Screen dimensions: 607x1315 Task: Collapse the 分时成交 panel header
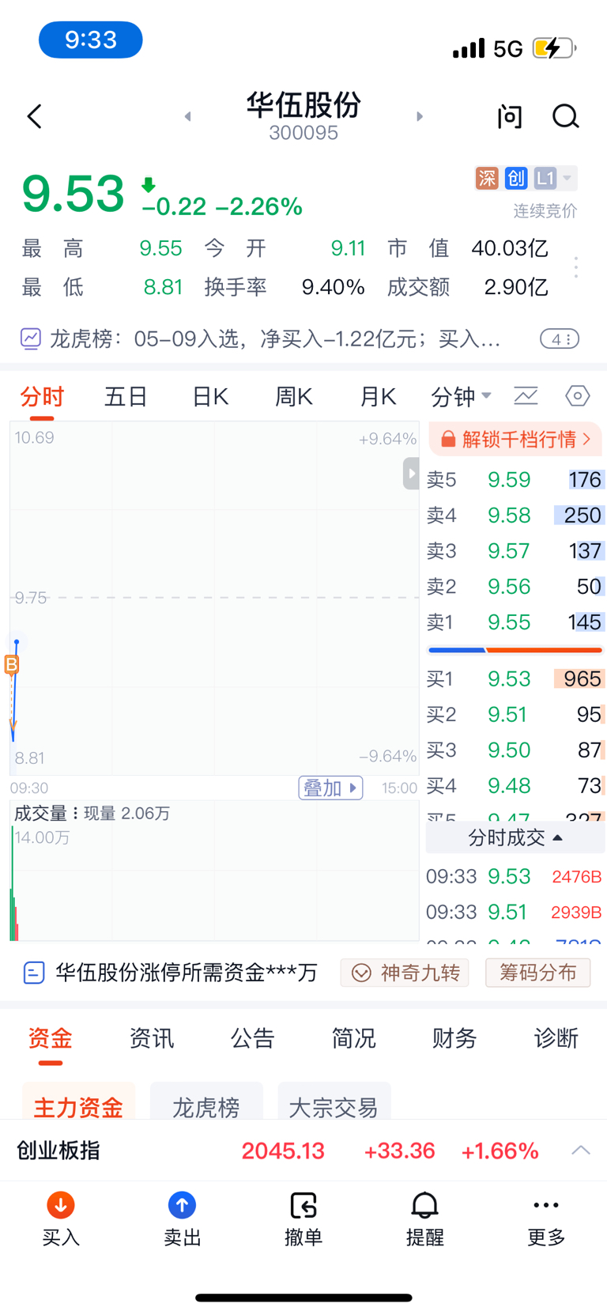(x=515, y=837)
